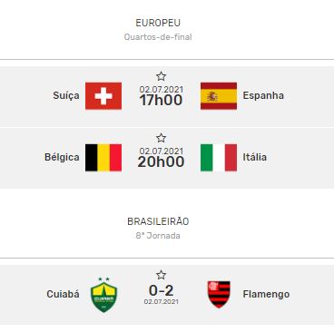Click the Spain flag icon

[219, 96]
